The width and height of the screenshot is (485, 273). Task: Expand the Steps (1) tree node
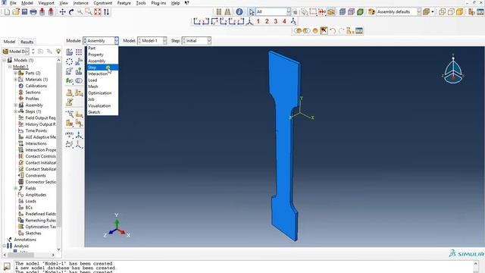15,111
